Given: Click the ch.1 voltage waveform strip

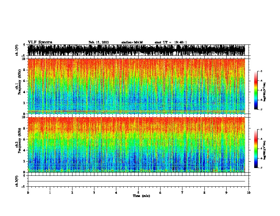Looking at the screenshot, I should point(136,50).
